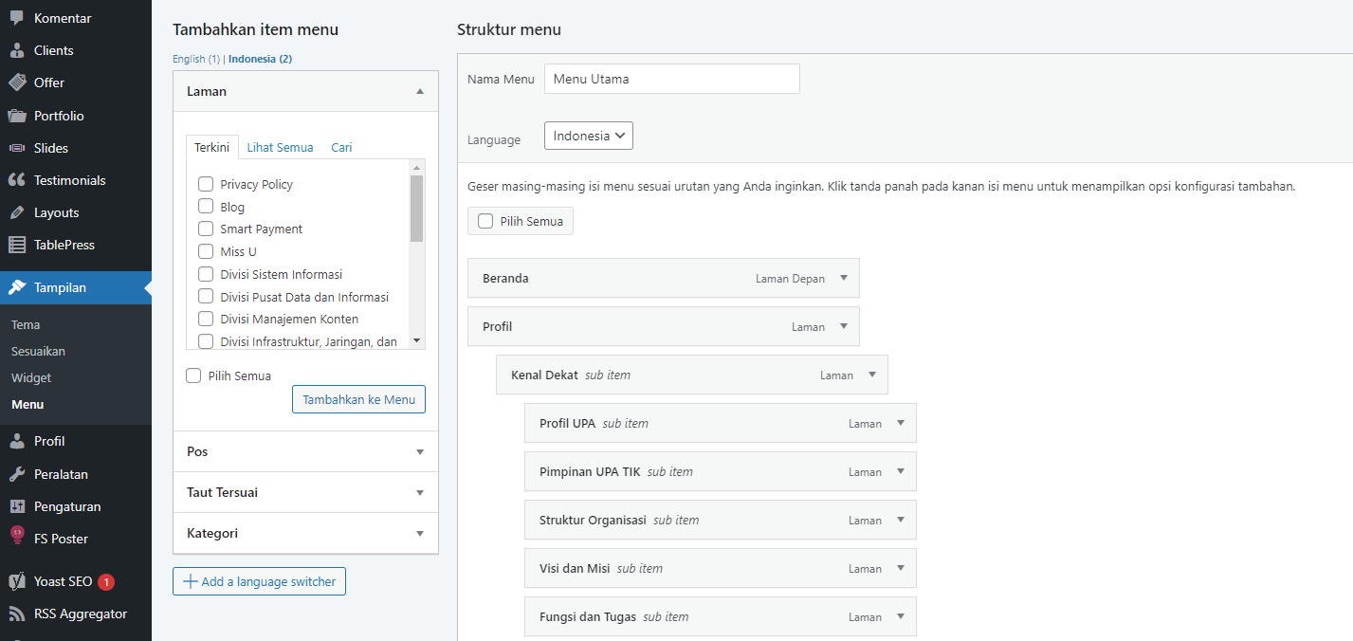
Task: Enable Pilih Semua in the menu structure
Action: pos(485,221)
